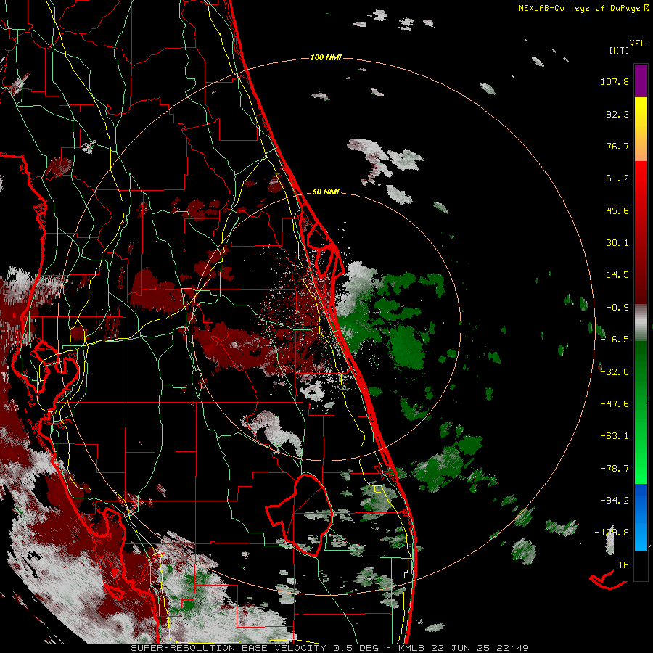This screenshot has width=653, height=653.
Task: Select the -0.9 legend value
Action: (617, 308)
